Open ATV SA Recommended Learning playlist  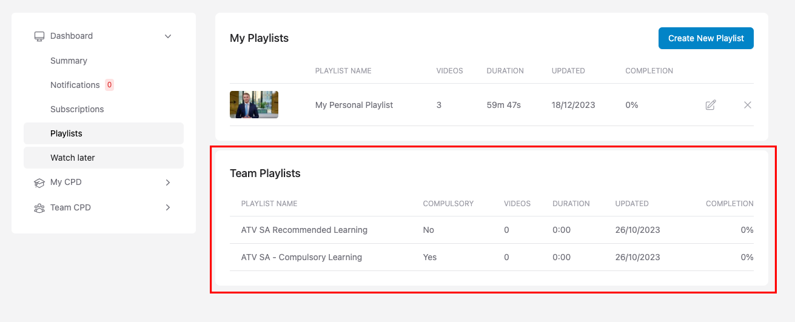304,230
